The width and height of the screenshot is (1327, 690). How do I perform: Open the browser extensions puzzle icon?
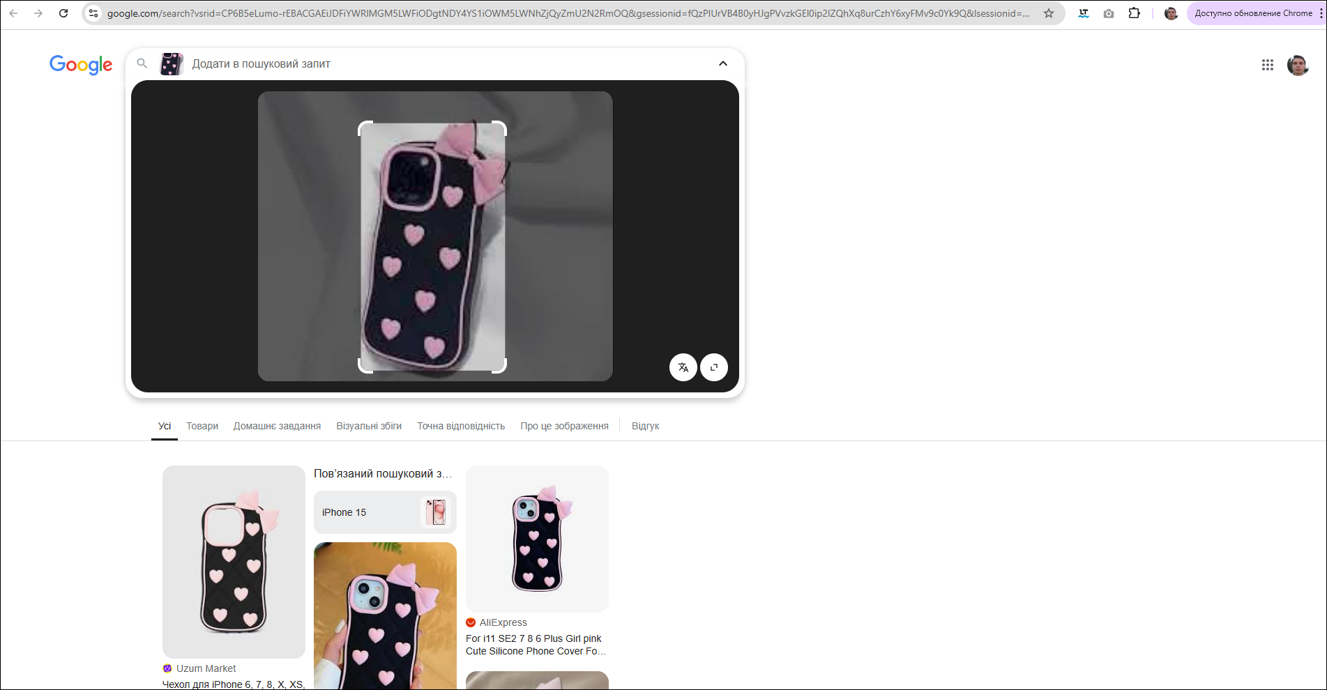1134,13
